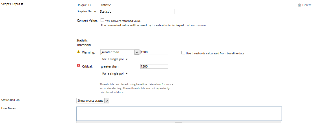
Task: Expand Critical 'for a single poll' menu
Action: [x=115, y=73]
